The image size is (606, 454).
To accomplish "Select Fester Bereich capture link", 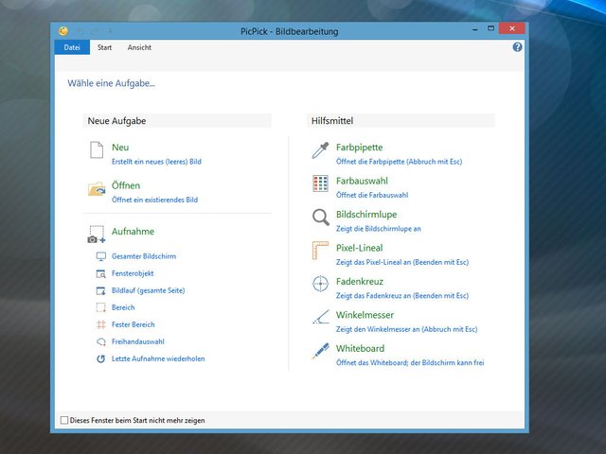I will click(133, 324).
